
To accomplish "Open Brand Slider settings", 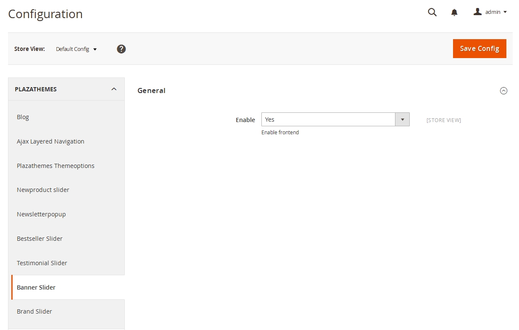I will 34,311.
